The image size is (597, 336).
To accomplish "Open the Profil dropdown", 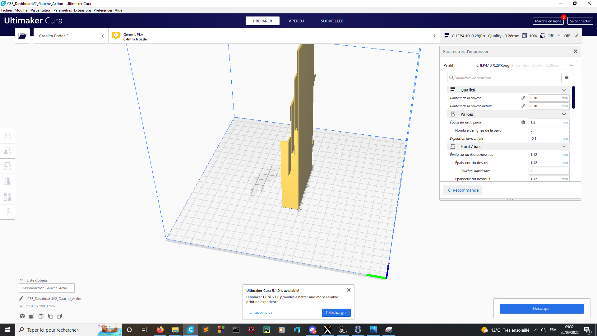I will coord(525,65).
